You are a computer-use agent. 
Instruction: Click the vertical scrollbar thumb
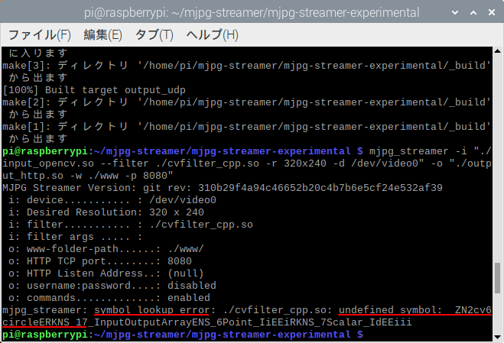click(497, 278)
